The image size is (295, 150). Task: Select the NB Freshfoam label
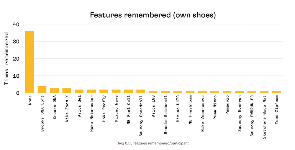pos(190,110)
